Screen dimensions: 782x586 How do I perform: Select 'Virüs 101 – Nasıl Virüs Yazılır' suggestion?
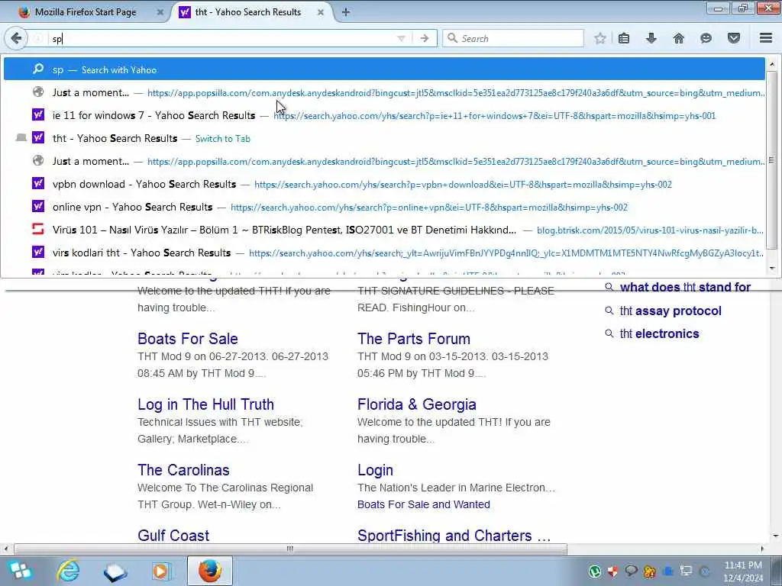tap(384, 230)
